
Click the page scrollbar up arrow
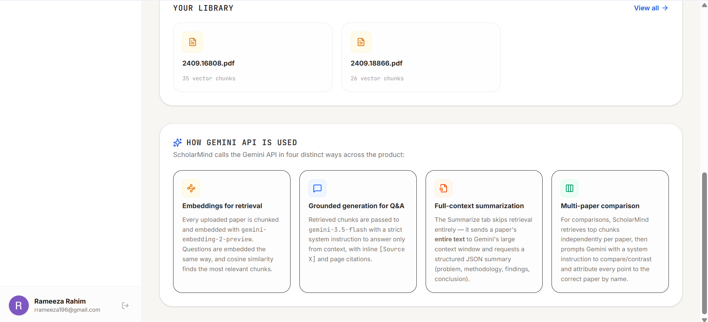704,5
